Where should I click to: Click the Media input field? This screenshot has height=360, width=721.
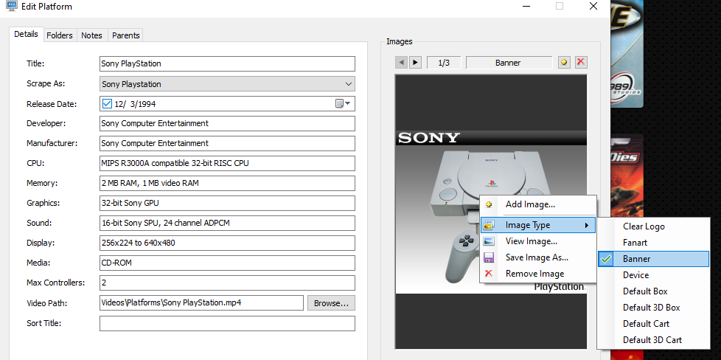(x=227, y=263)
